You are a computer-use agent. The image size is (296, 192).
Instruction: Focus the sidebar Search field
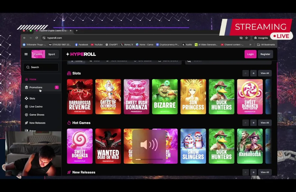coord(41,67)
